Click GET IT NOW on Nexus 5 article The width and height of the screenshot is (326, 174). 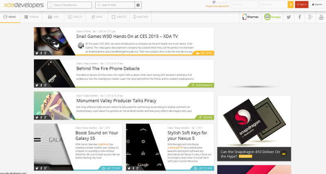tap(203, 168)
